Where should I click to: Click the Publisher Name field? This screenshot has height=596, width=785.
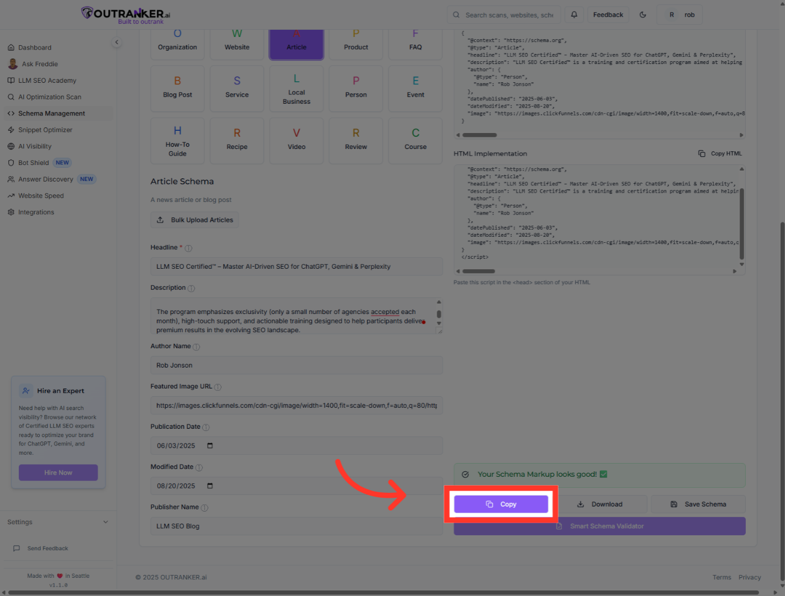(296, 526)
